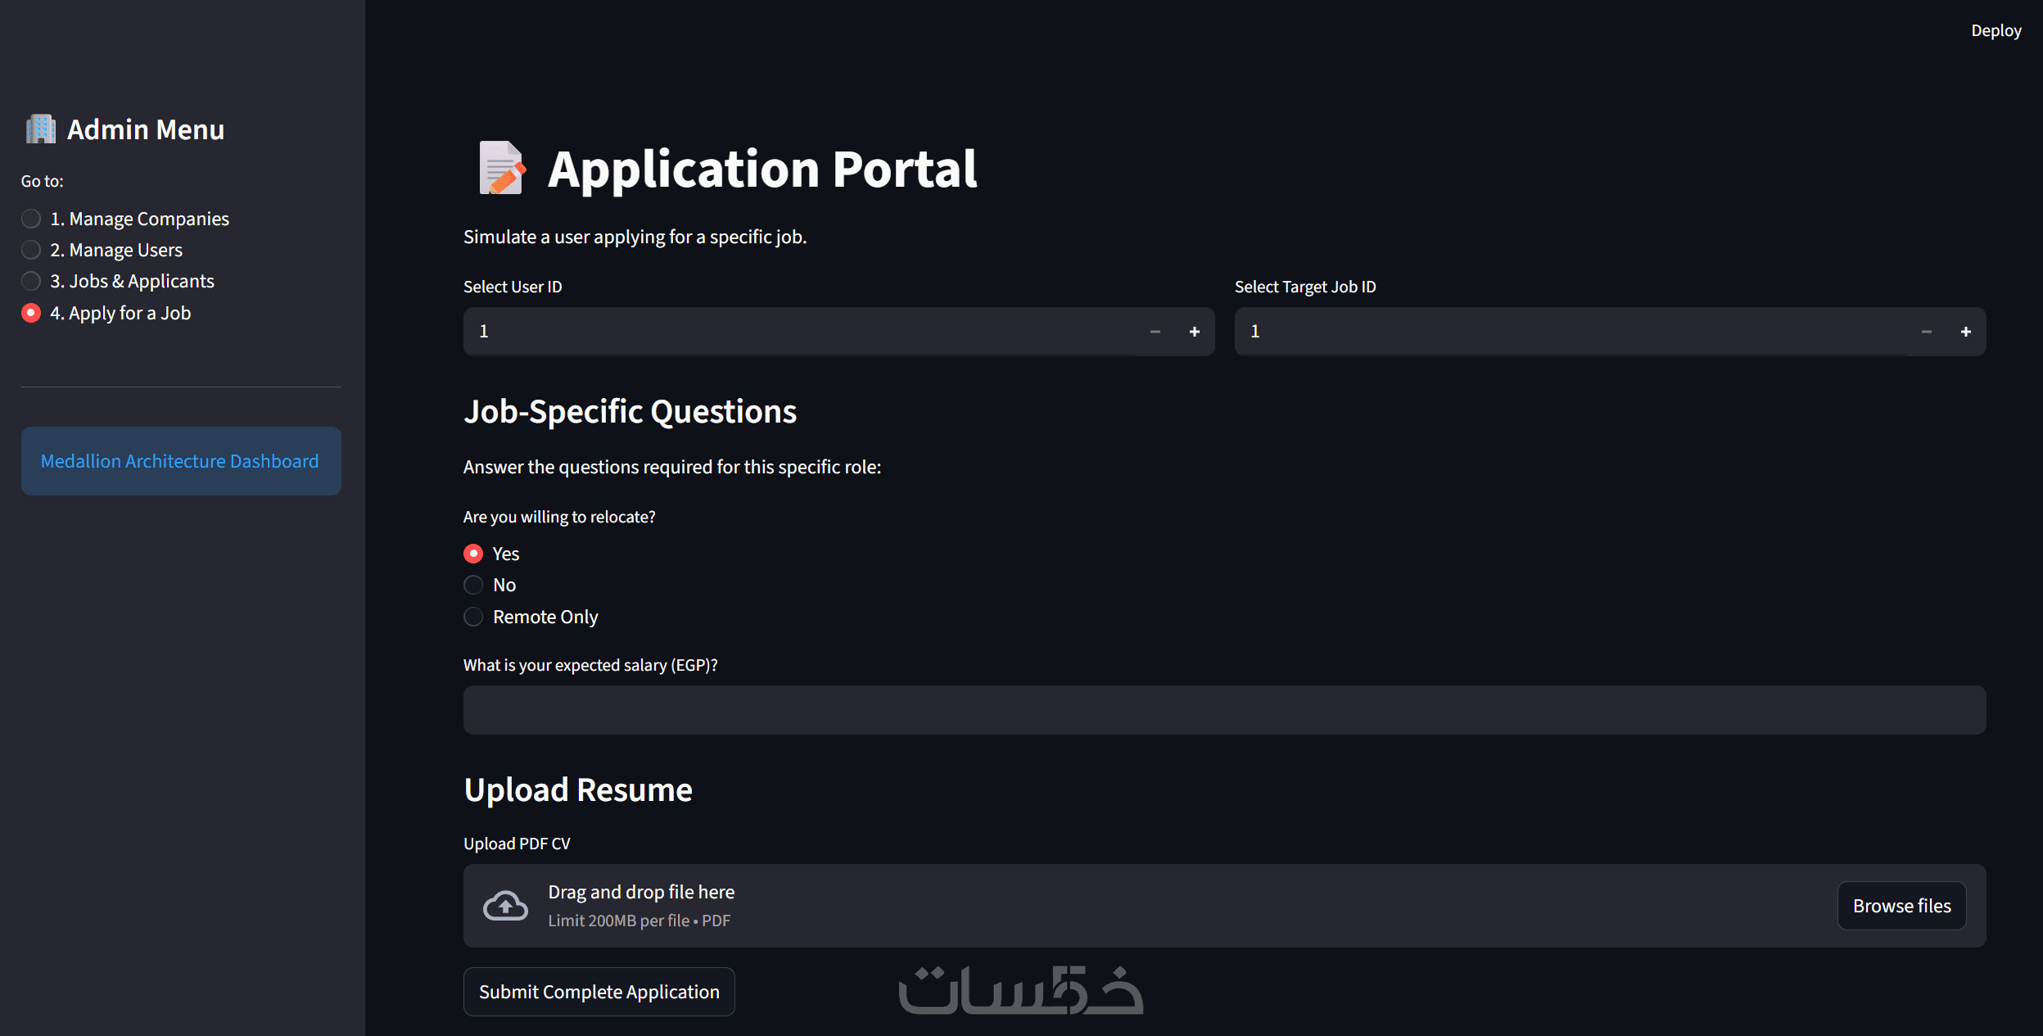This screenshot has height=1036, width=2043.
Task: Focus the Select User ID number field
Action: coord(798,332)
